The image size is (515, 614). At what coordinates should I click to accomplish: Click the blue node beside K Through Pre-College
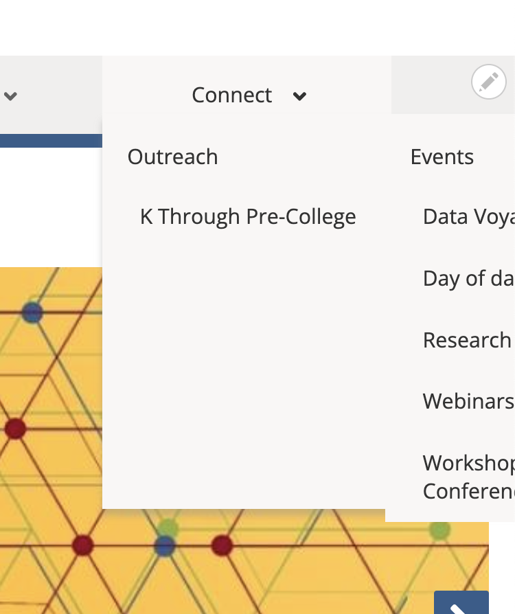32,312
